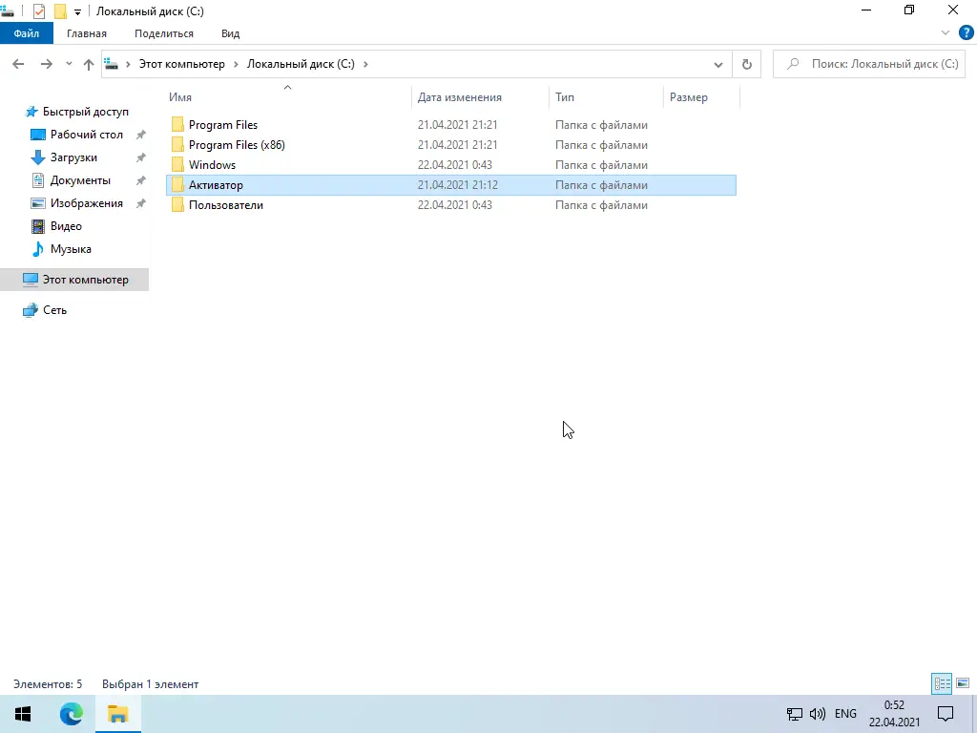Switch to large thumbnails view in status bar
Image resolution: width=977 pixels, height=733 pixels.
[x=965, y=683]
